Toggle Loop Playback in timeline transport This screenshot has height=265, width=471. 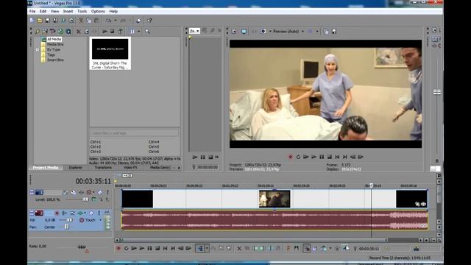click(x=126, y=249)
